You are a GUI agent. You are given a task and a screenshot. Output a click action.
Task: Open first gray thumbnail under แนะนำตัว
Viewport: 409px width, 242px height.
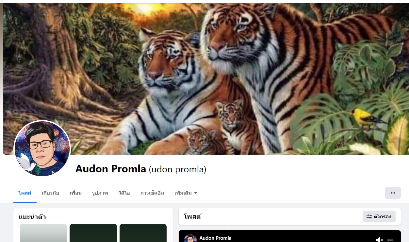coord(43,233)
